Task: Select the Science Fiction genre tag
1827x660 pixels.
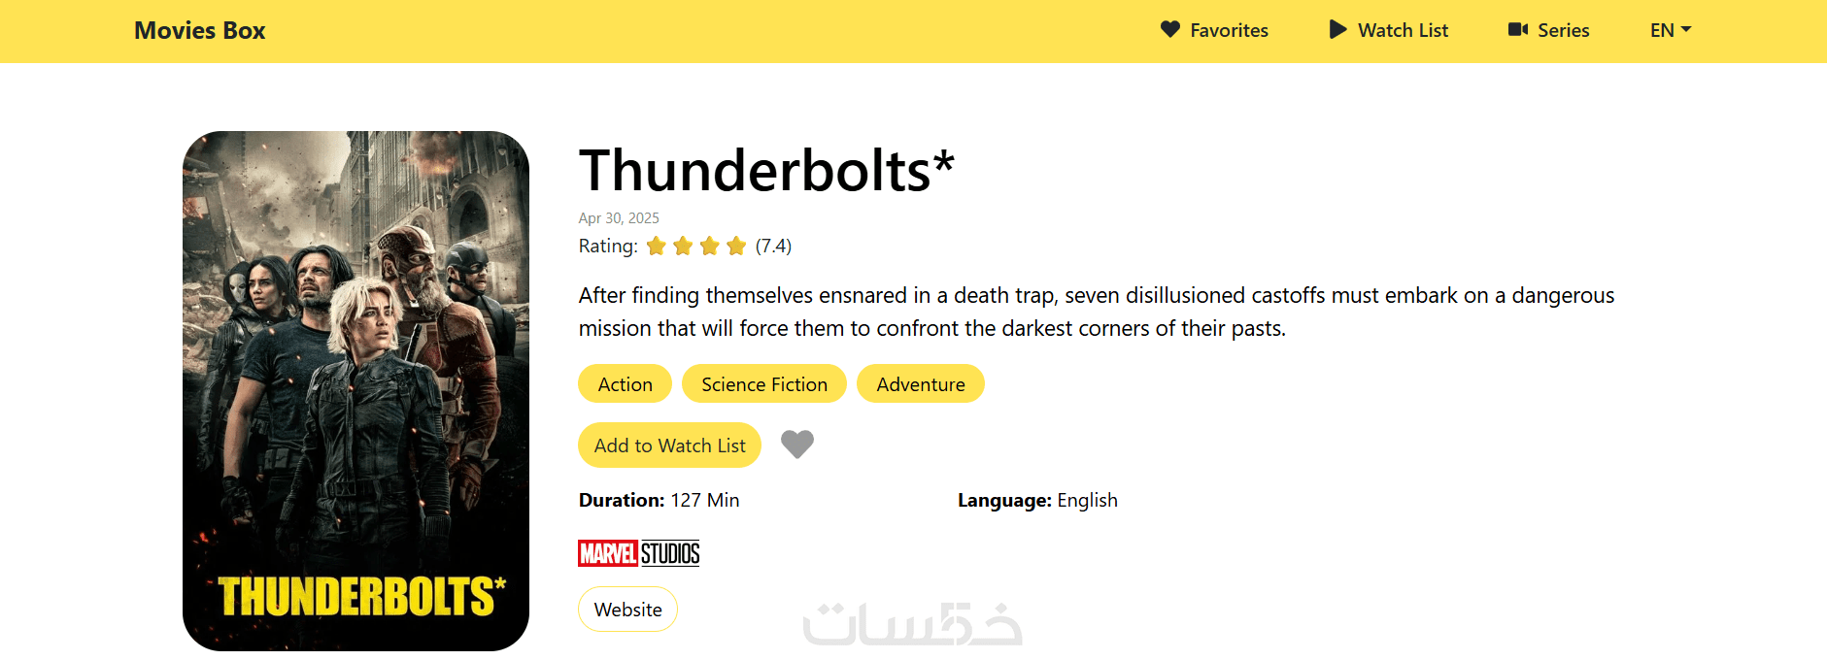Action: click(763, 384)
